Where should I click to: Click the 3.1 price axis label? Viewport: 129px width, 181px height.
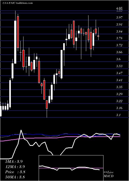[118, 115]
